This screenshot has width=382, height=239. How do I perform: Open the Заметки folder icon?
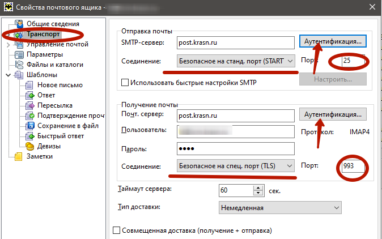click(20, 156)
